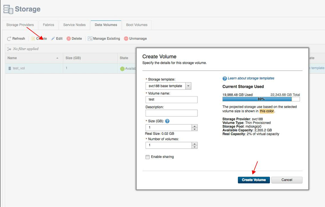Click the size value 1 in test_vol row
325x207 pixels.
pos(67,68)
